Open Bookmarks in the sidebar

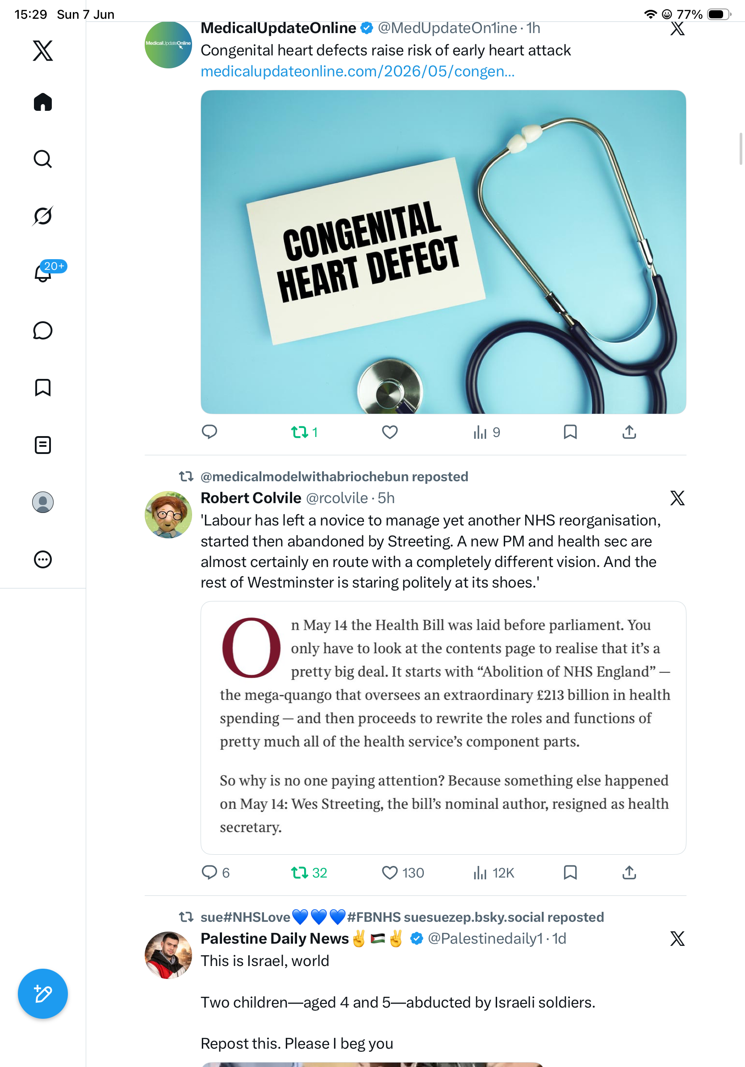coord(43,387)
